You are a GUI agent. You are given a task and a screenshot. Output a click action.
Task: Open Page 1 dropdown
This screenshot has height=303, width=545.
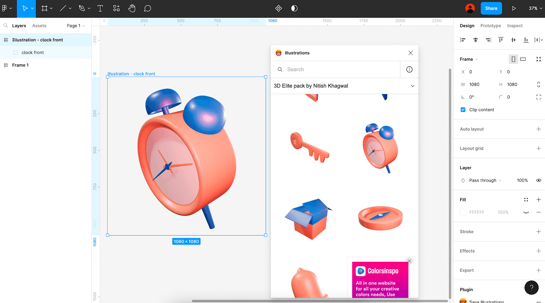76,26
